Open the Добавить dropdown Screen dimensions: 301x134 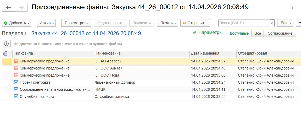pyautogui.click(x=16, y=23)
